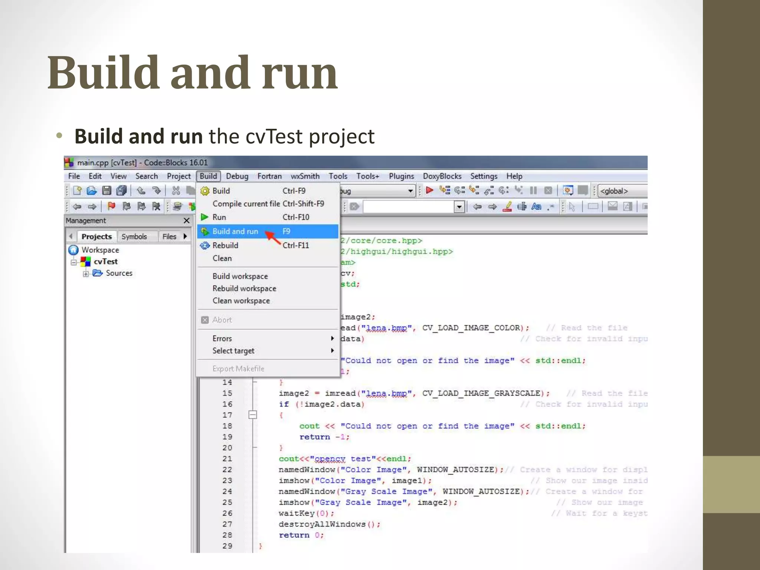
Task: Click the search next arrow near search box
Action: (492, 206)
